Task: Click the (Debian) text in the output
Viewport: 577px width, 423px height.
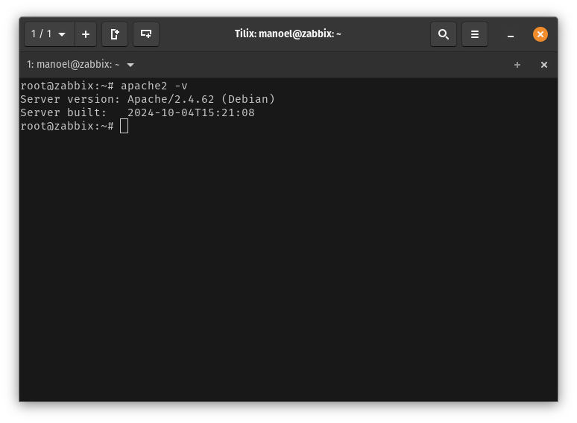Action: [248, 99]
